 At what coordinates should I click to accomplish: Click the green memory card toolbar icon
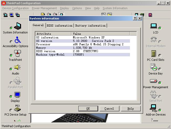pos(142,15)
